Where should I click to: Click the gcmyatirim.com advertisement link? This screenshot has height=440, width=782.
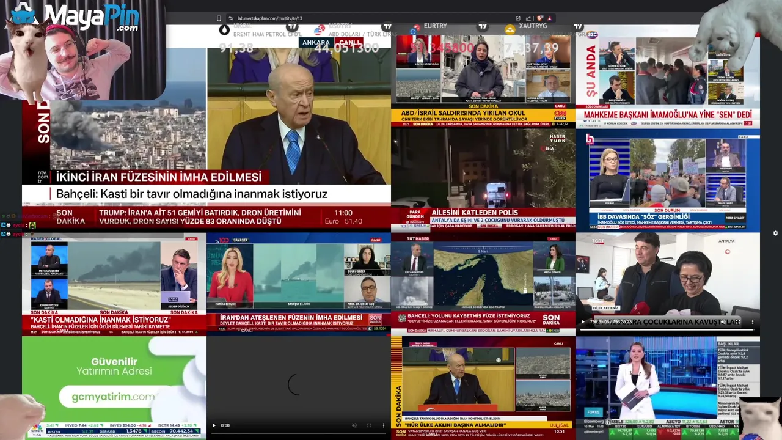[114, 397]
